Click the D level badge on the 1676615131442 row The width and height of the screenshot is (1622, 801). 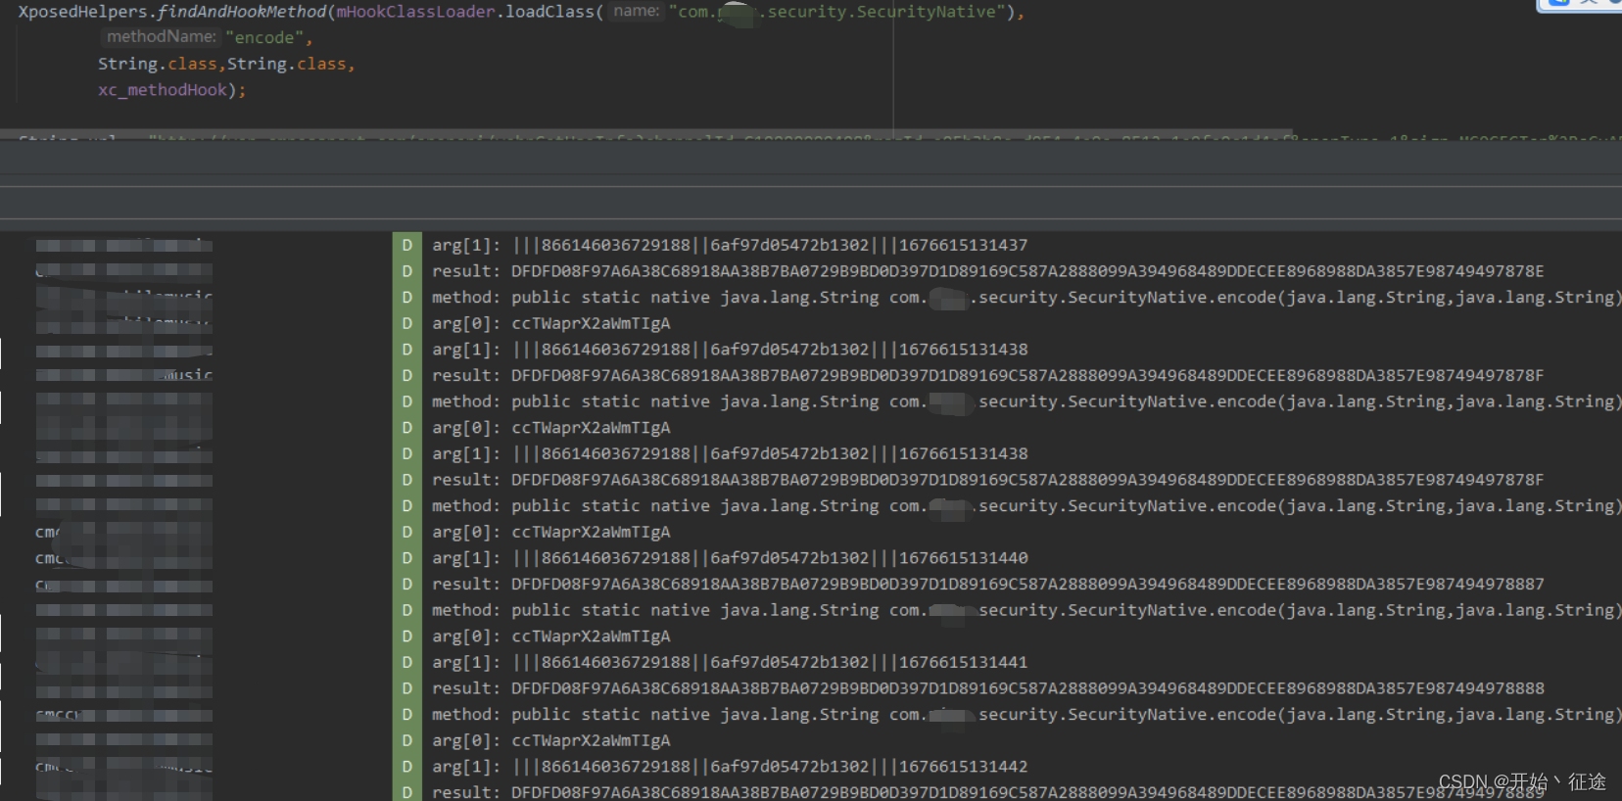pos(406,767)
